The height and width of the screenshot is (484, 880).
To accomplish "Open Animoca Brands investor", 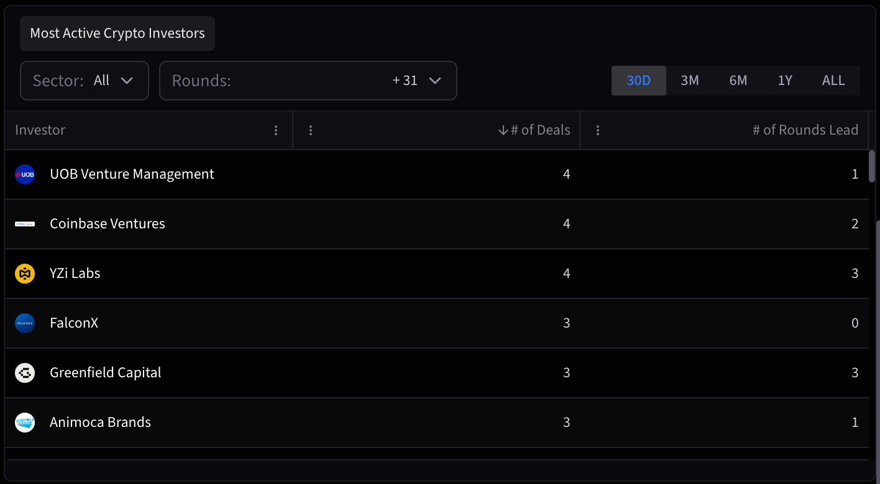I will 101,423.
